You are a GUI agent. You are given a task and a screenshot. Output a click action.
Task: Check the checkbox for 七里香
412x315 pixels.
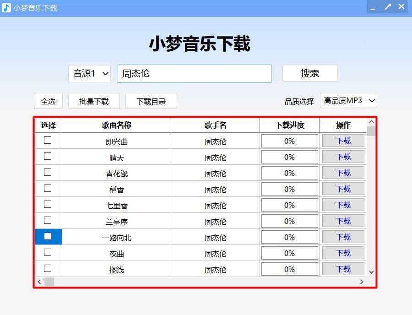pos(48,205)
